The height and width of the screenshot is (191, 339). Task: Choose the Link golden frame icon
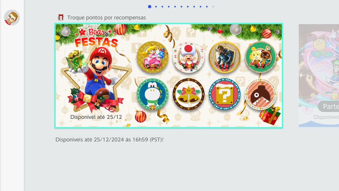click(x=225, y=57)
